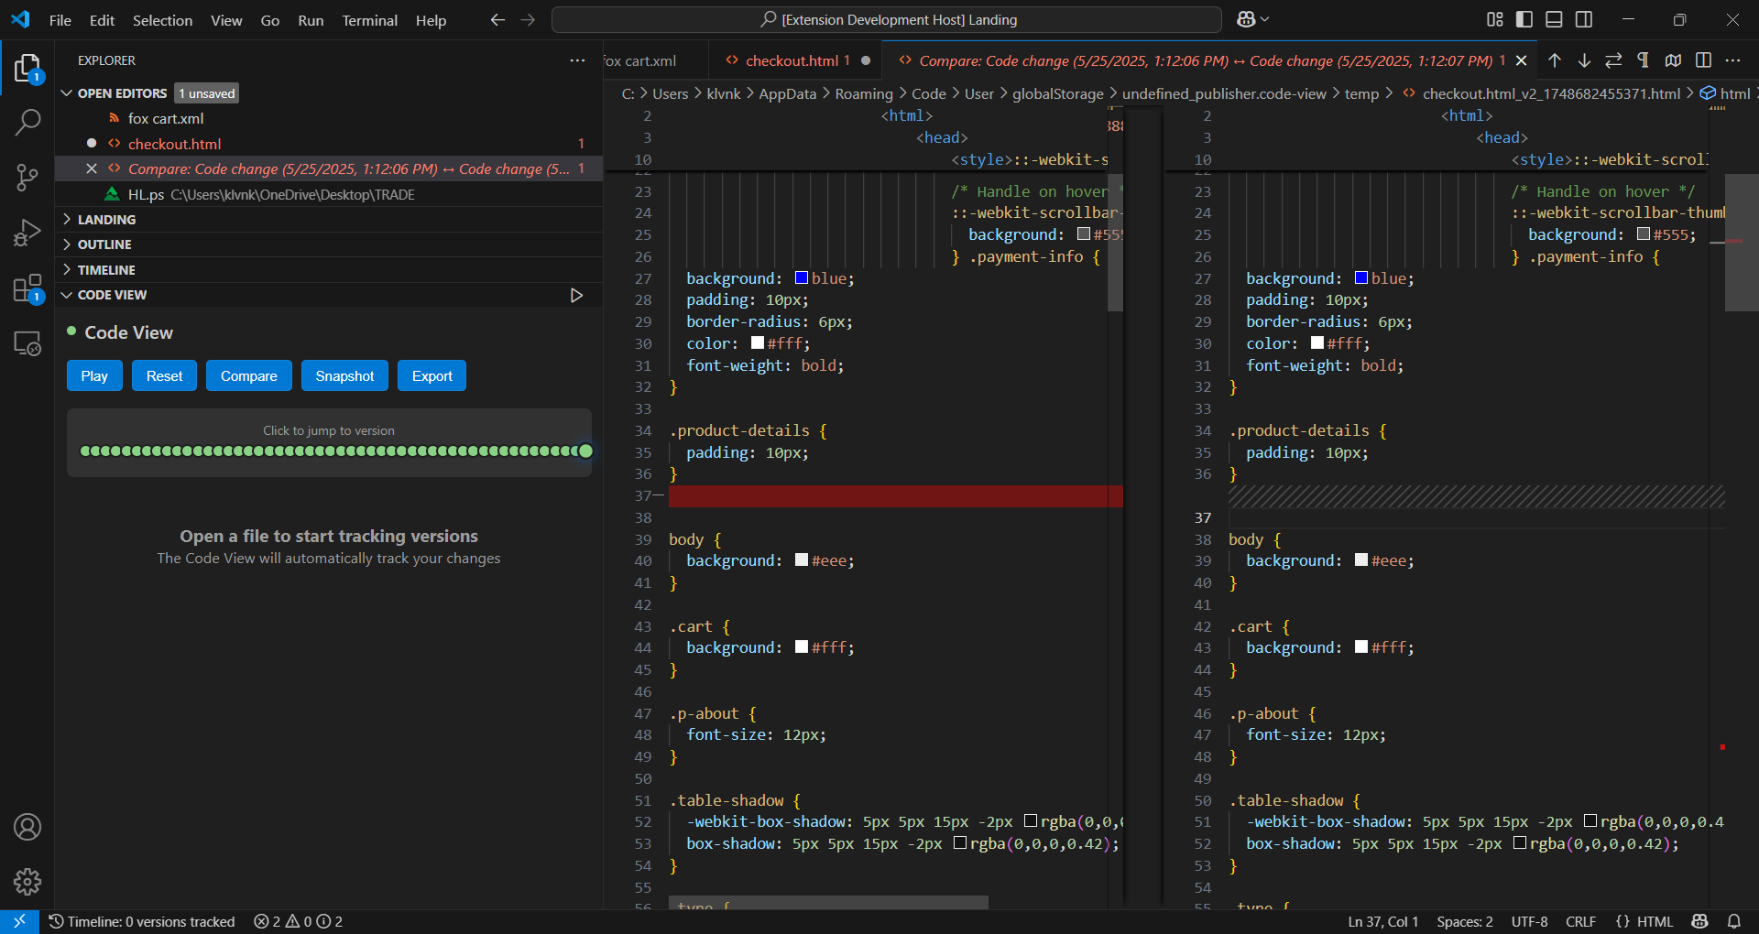Open the Selection menu
Screen dimensions: 1759x934
162,20
